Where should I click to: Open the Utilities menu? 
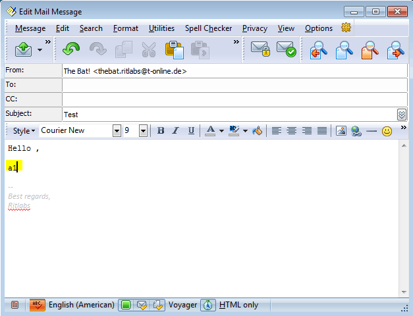(x=161, y=28)
